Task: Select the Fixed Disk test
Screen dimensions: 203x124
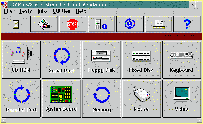Action: tap(141, 59)
